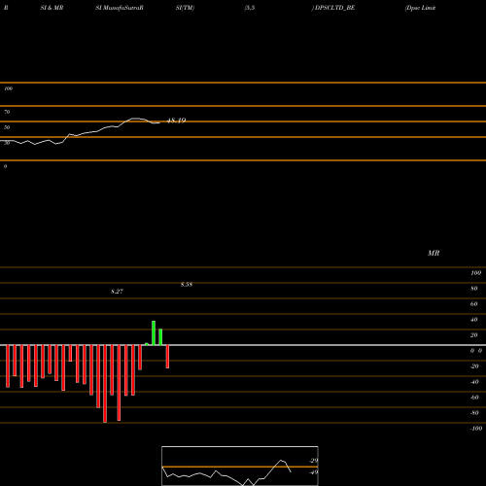Click the 80 label on MR axis

point(473,289)
